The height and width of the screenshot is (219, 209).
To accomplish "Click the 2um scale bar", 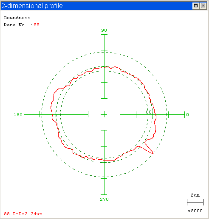I will (x=195, y=202).
